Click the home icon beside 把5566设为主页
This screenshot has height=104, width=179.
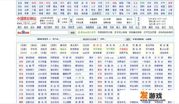pyautogui.click(x=79, y=33)
